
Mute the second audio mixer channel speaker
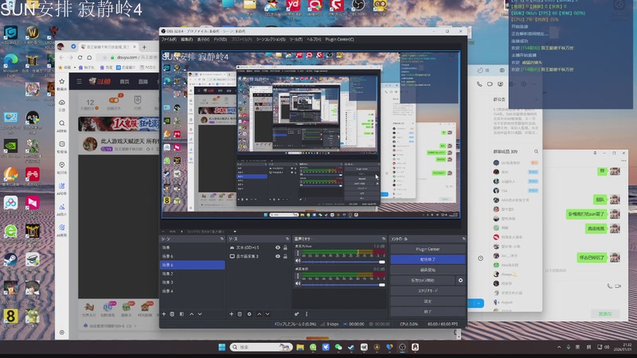[x=298, y=284]
